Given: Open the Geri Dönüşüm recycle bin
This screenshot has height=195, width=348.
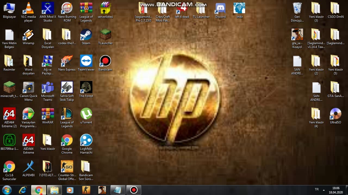Looking at the screenshot, I should click(297, 12).
